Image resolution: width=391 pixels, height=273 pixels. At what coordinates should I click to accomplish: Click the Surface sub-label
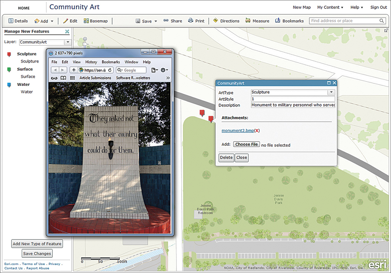click(27, 76)
